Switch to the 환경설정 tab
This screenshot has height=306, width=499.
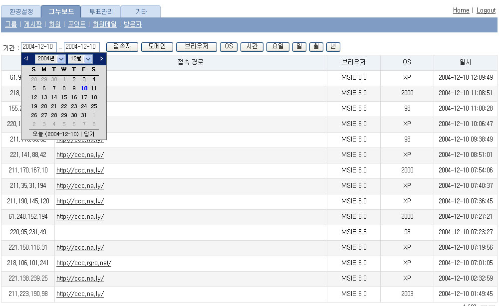pyautogui.click(x=20, y=11)
